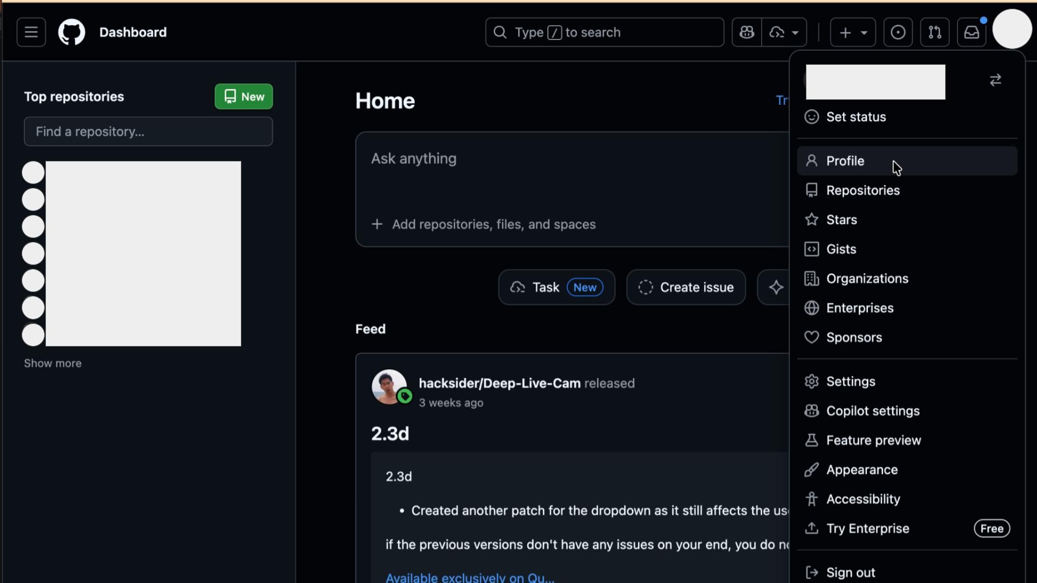
Task: Click the green New repository button
Action: click(244, 97)
